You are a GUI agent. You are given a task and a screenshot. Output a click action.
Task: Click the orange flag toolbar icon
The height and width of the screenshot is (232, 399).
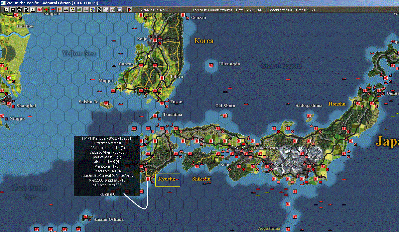pyautogui.click(x=59, y=10)
